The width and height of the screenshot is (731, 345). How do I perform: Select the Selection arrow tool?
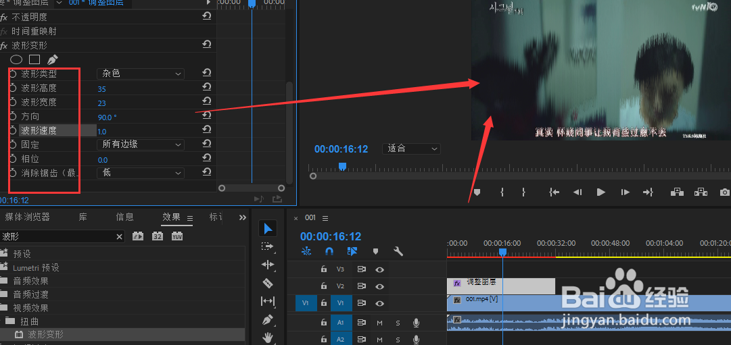coord(268,228)
